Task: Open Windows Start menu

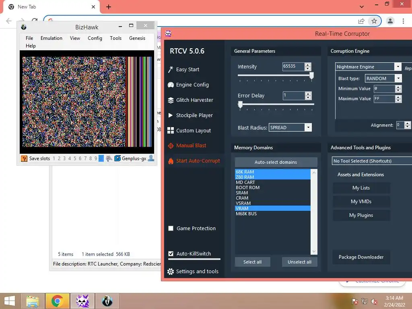Action: click(x=10, y=301)
